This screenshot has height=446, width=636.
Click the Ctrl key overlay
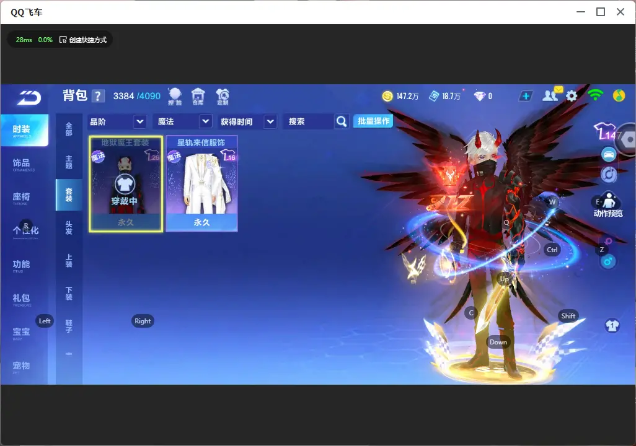[552, 250]
